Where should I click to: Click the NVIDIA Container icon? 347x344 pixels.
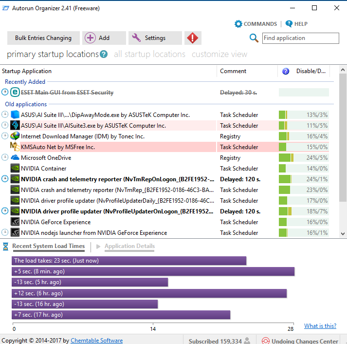point(15,168)
